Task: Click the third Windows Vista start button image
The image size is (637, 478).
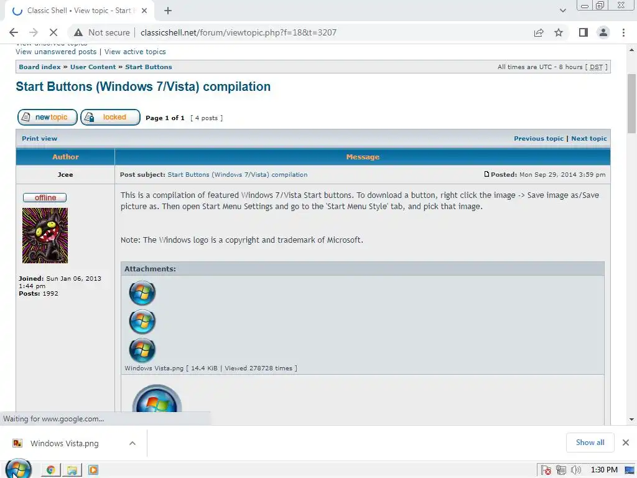Action: (142, 350)
